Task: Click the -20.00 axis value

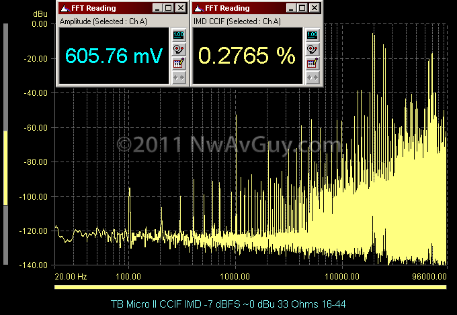Action: click(36, 59)
